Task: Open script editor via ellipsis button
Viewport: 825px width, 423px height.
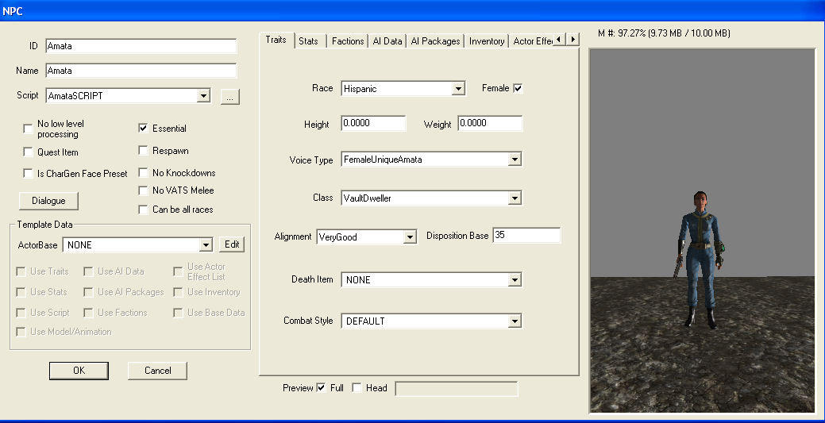Action: [x=230, y=96]
